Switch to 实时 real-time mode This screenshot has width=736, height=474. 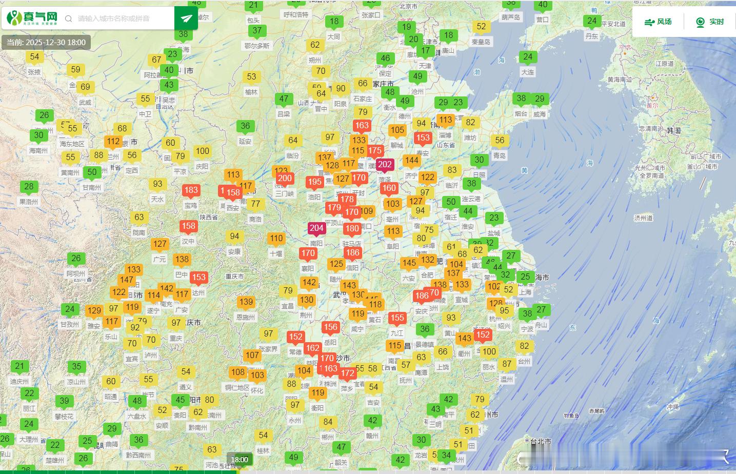pyautogui.click(x=710, y=22)
